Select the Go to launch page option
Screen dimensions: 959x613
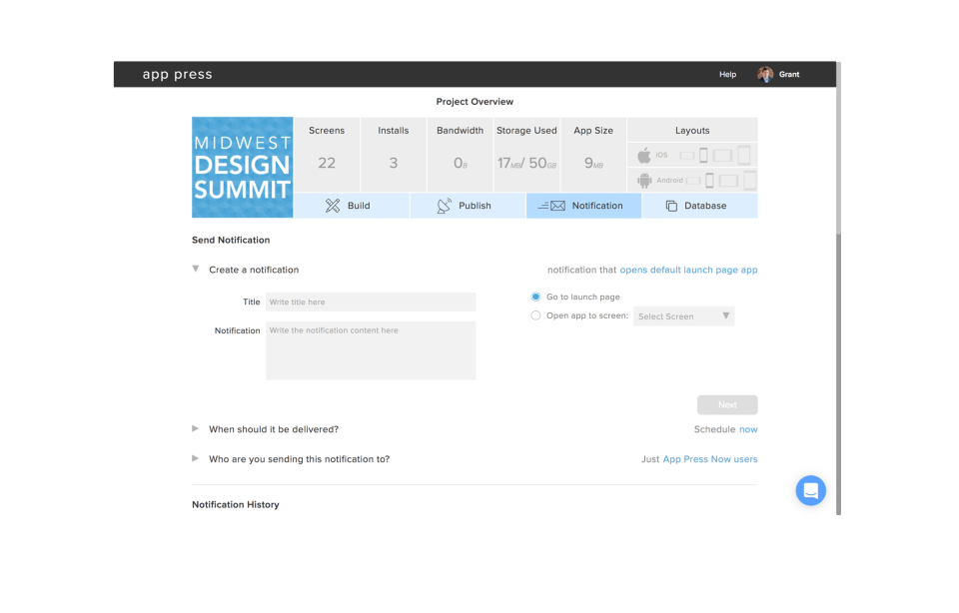click(x=535, y=298)
